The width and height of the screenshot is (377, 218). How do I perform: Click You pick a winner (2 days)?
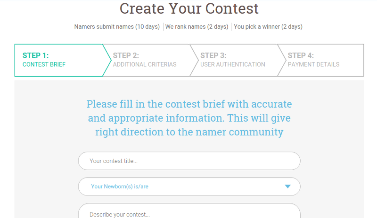point(268,27)
